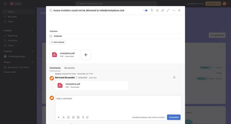
Task: Open three-dot menu of the lower Home widget
Action: pos(221,110)
